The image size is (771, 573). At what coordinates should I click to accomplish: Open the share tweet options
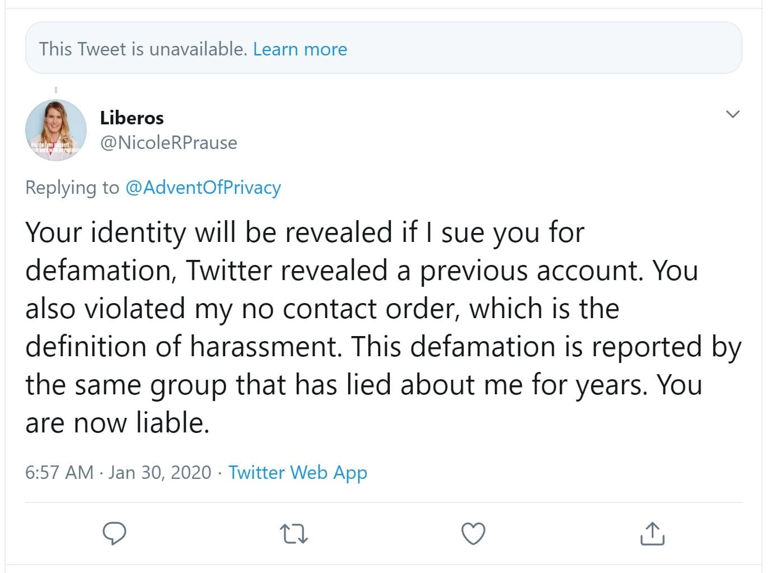coord(652,533)
